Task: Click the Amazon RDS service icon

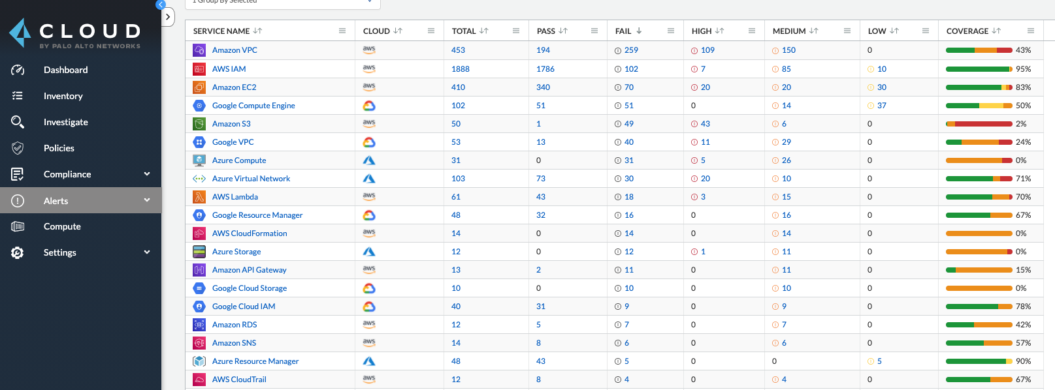Action: 199,324
